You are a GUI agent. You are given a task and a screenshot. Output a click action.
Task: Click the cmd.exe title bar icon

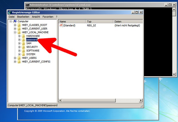27,5
